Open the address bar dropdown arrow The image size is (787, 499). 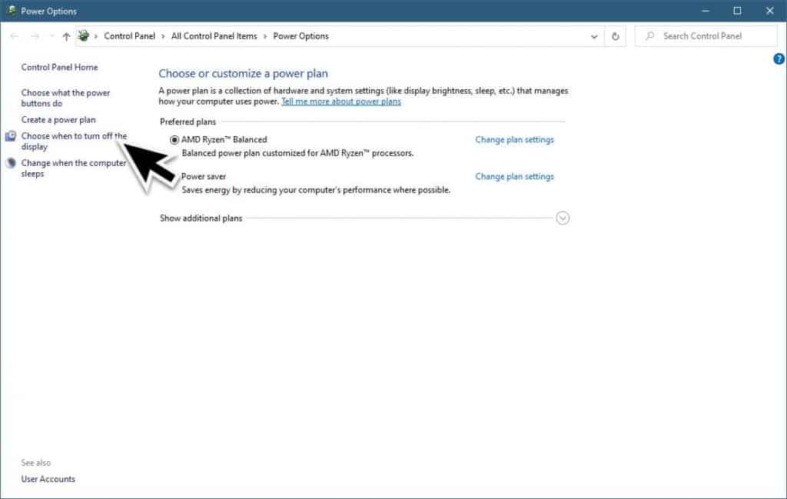pyautogui.click(x=593, y=36)
